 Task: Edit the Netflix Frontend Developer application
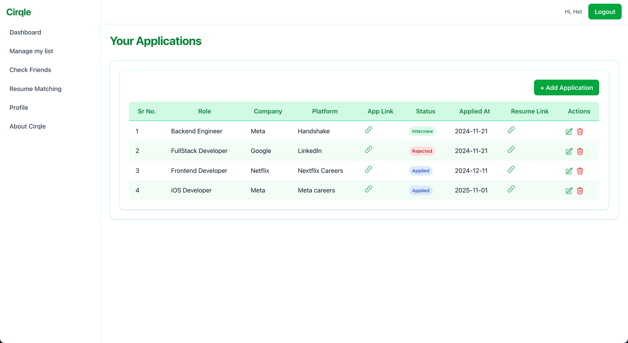click(569, 171)
